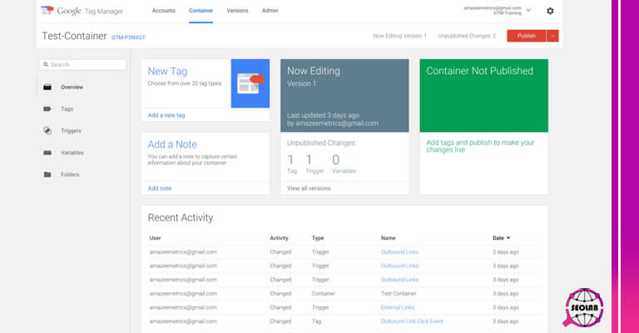
Task: Click Add tags and publish message text
Action: tap(480, 146)
